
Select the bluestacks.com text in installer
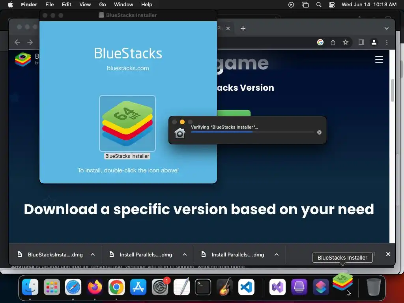(128, 68)
